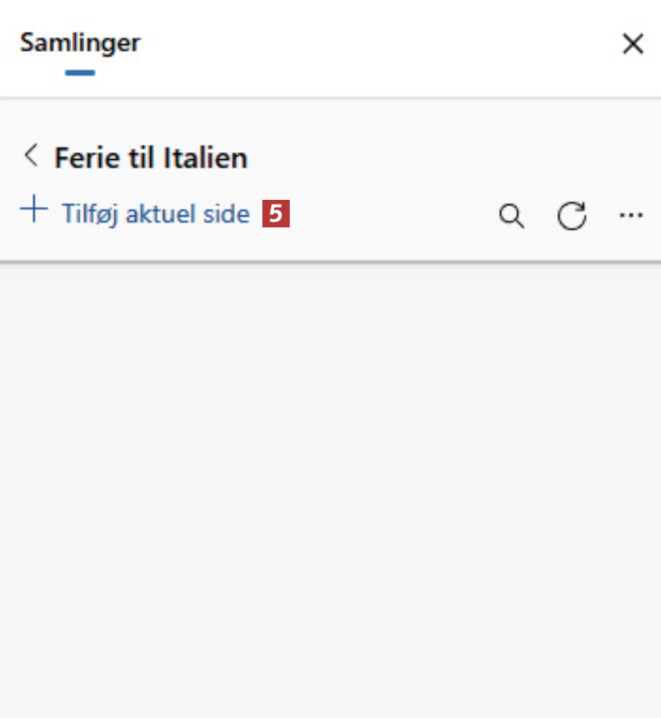Add the current page to Ferie til Italien
661x718 pixels.
coord(155,213)
